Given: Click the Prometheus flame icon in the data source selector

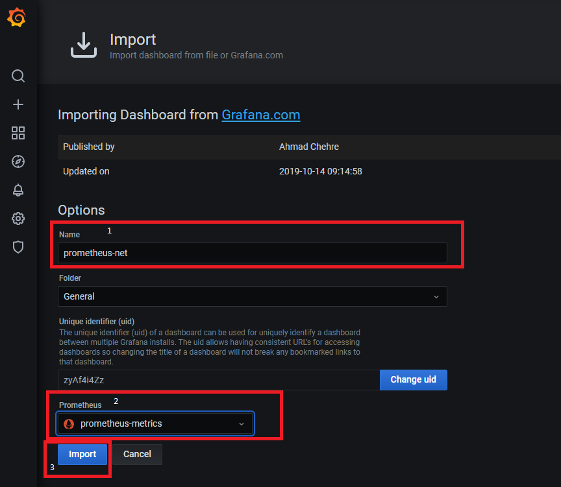Looking at the screenshot, I should (x=69, y=423).
